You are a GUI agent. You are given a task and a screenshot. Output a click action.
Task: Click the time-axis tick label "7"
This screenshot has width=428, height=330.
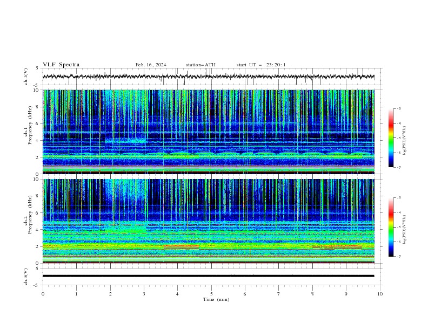(x=279, y=294)
